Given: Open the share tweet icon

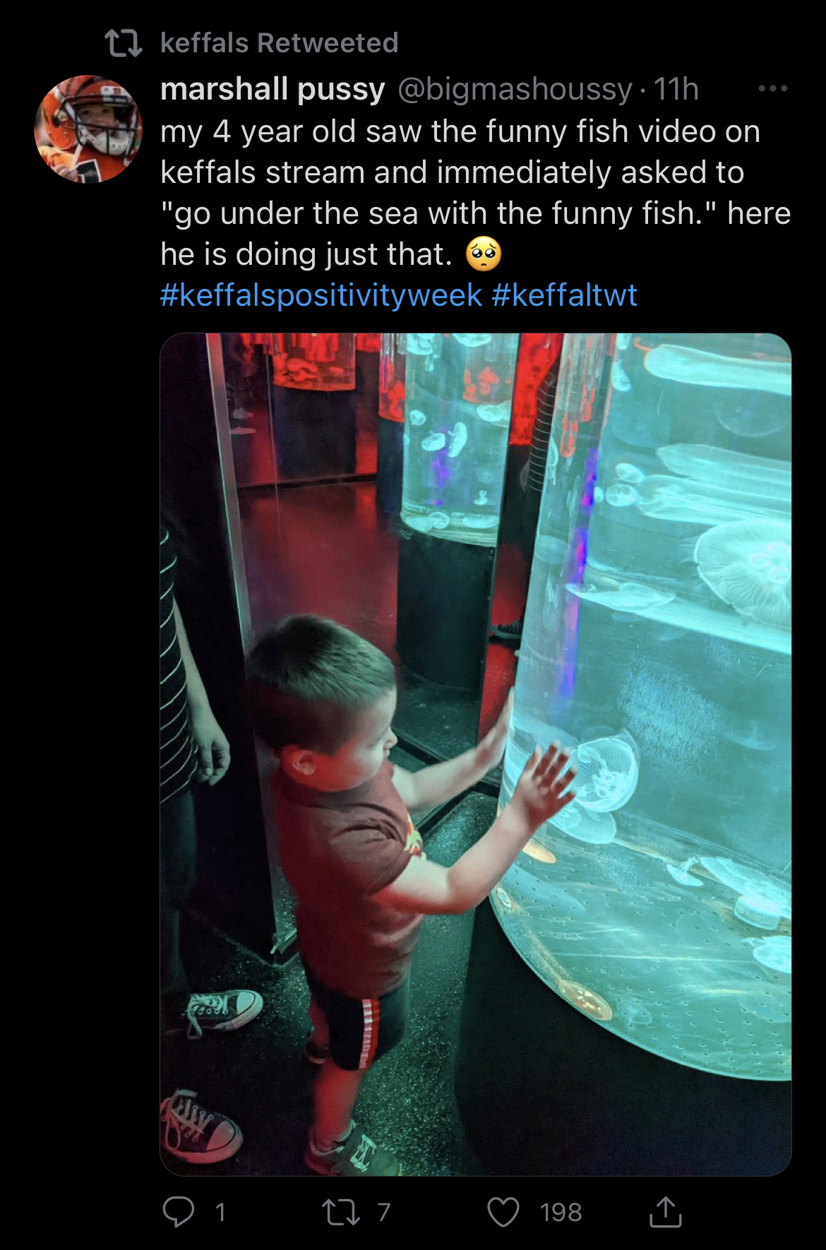Looking at the screenshot, I should coord(665,1211).
